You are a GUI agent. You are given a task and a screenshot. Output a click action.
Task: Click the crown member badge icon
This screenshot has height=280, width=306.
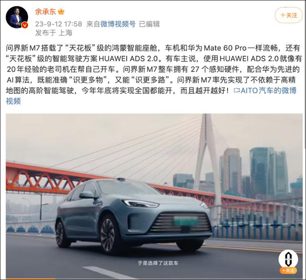61,12
